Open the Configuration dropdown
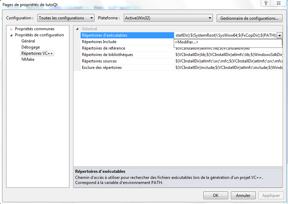The image size is (288, 204). tap(66, 18)
